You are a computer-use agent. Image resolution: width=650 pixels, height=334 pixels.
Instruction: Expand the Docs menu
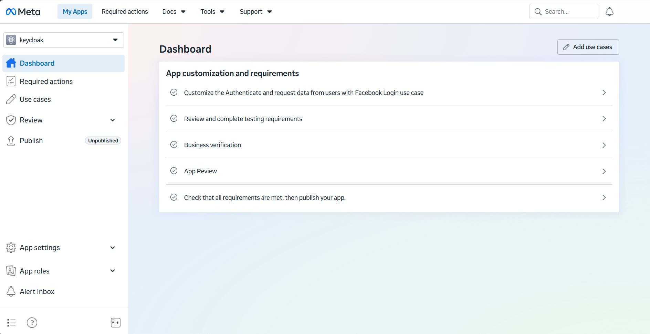tap(174, 12)
